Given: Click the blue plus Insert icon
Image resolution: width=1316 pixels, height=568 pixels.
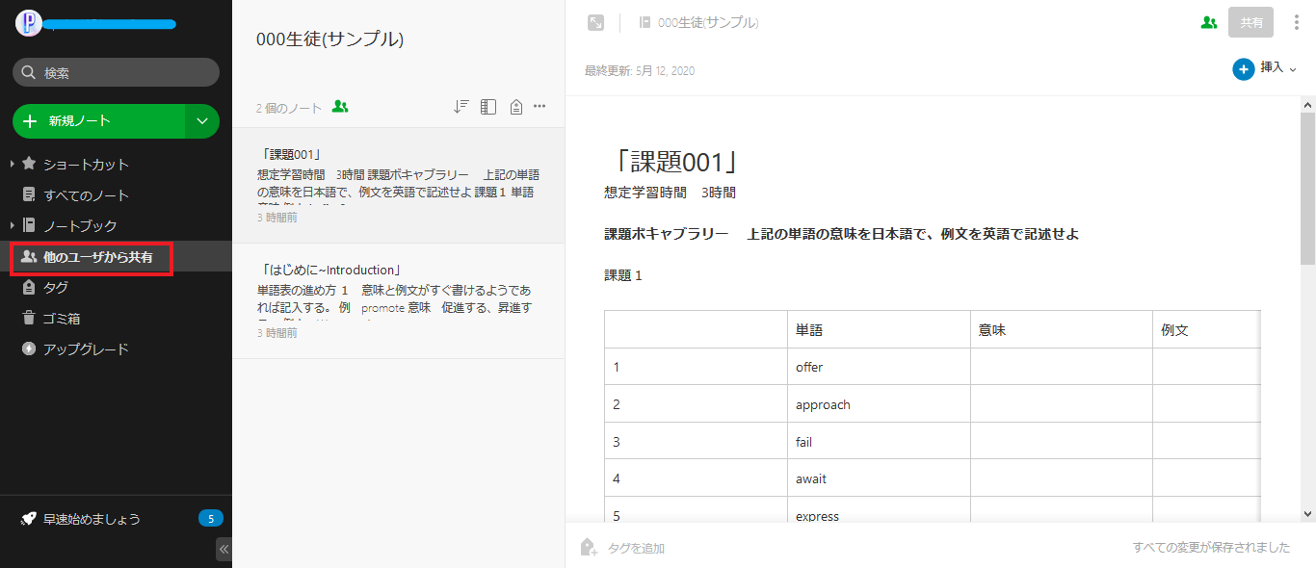Looking at the screenshot, I should (1243, 68).
